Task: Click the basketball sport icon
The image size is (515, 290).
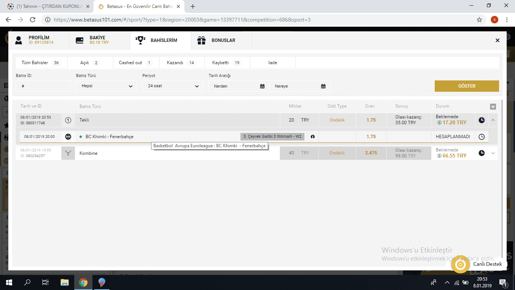Action: tap(68, 137)
